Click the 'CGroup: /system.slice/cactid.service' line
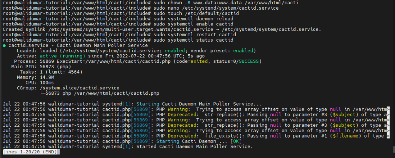 [x=68, y=88]
